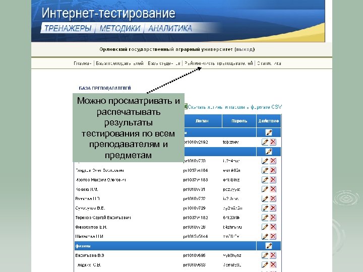Delete teacher Гладков Олег's record
The image size is (363, 272).
273,170
